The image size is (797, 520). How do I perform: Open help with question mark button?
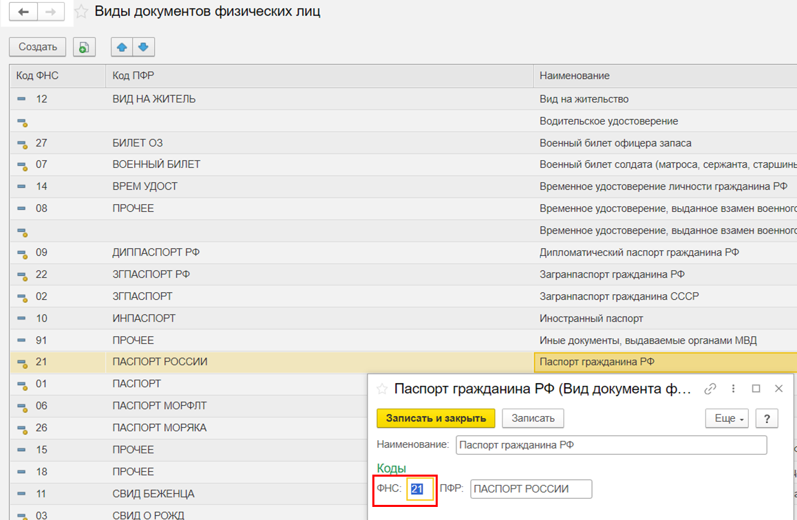click(x=766, y=418)
